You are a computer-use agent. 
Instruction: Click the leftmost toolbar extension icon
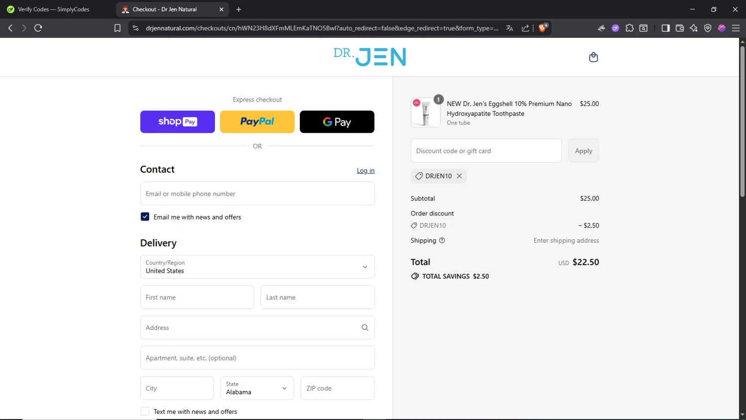[x=601, y=28]
